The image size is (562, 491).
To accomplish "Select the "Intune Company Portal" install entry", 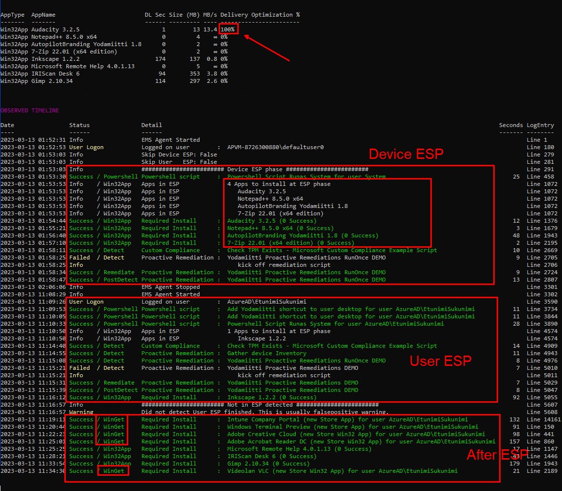I will [x=347, y=419].
